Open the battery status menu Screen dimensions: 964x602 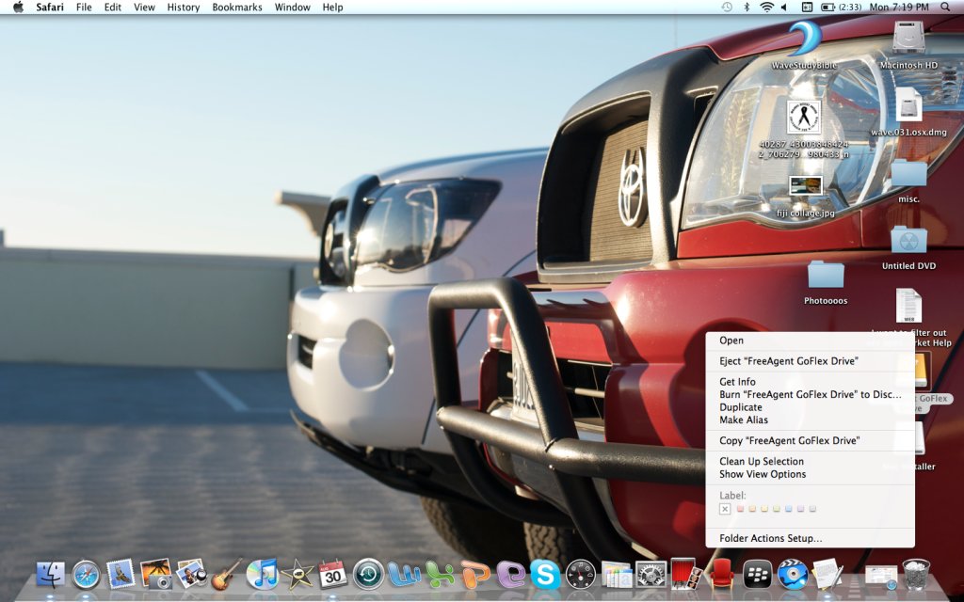pyautogui.click(x=841, y=7)
